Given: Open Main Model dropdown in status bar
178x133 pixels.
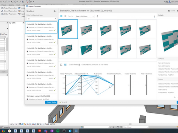Looking at the screenshot, I should 136,127.
